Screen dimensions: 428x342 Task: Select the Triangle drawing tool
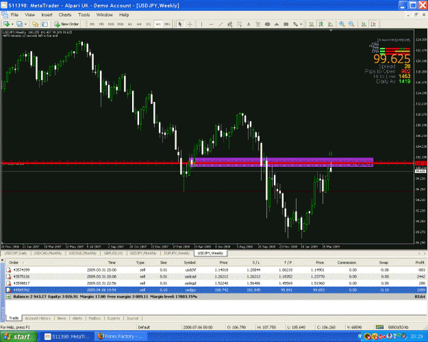(277, 24)
